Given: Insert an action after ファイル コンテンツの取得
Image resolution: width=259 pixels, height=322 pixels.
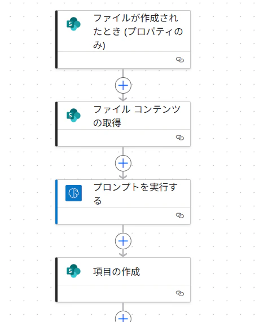Looking at the screenshot, I should coord(123,164).
